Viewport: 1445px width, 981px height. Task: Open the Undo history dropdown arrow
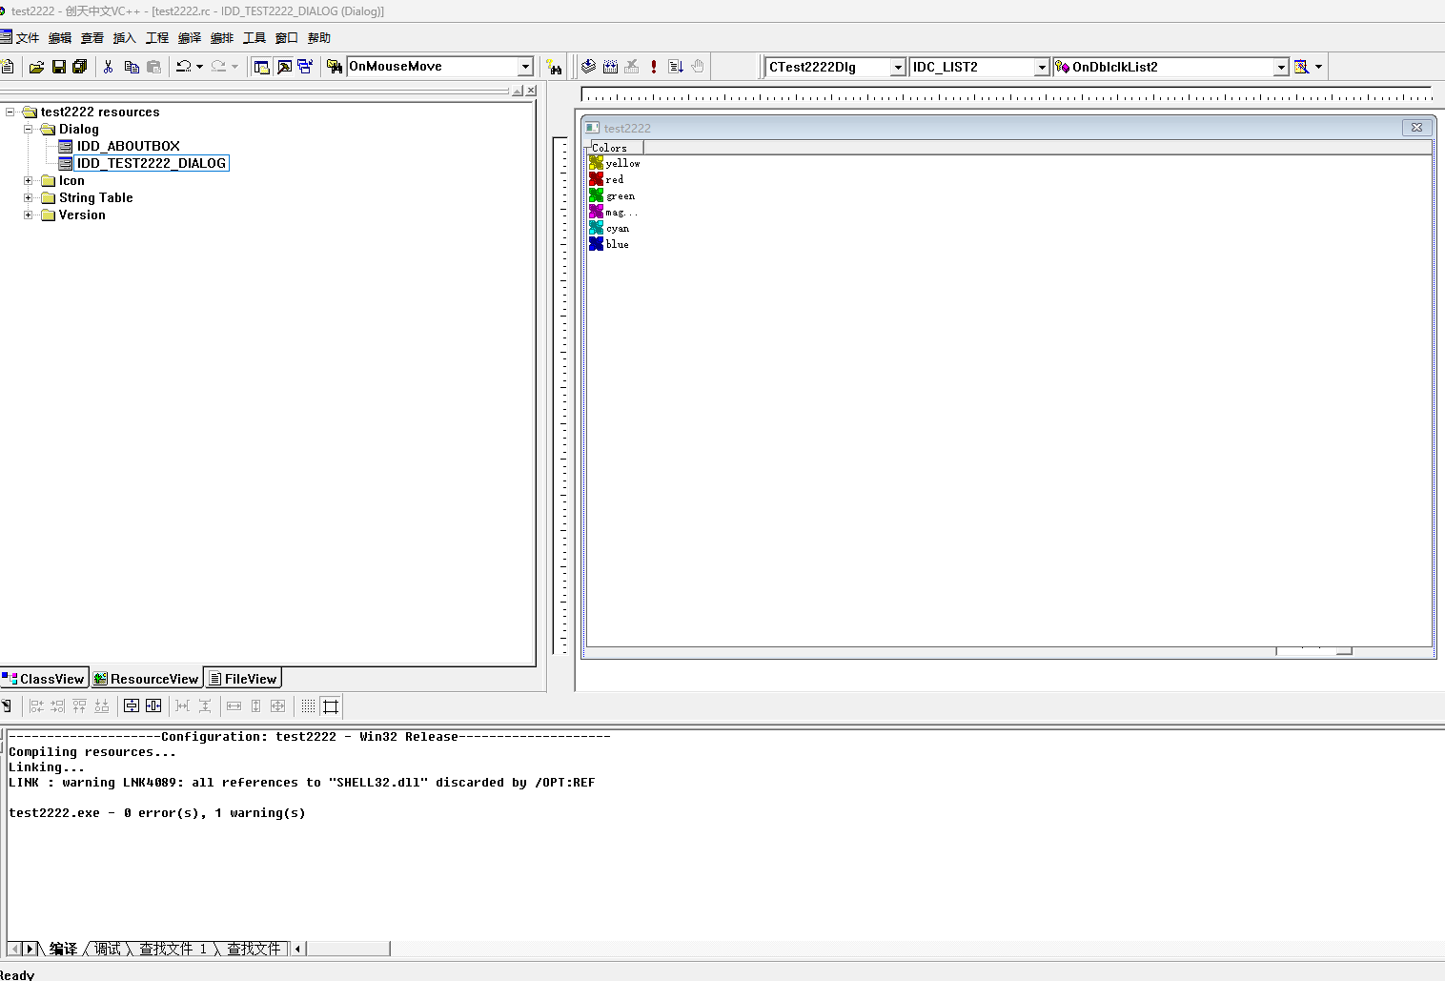tap(199, 67)
